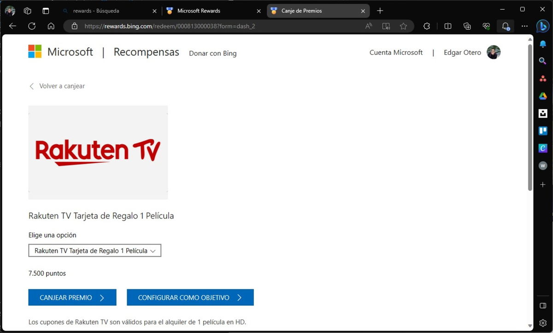Add this page to favorites with the star
The width and height of the screenshot is (553, 333).
click(403, 26)
